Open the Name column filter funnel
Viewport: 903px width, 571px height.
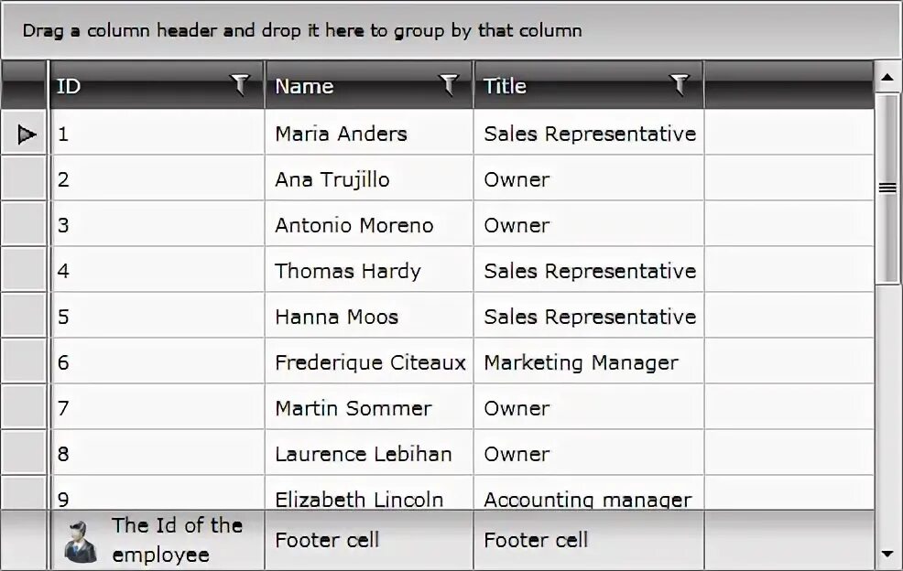(x=449, y=85)
